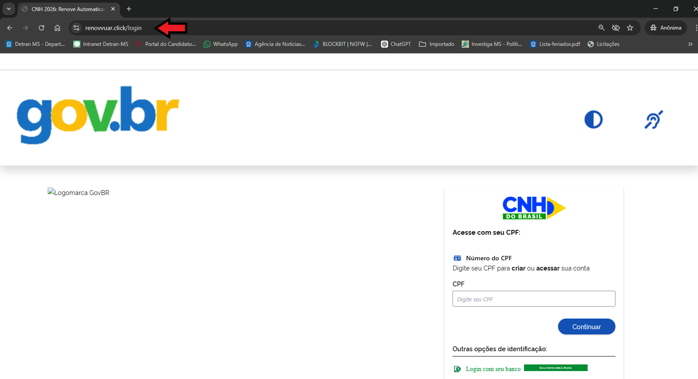
Task: Show hidden bookmarks with the chevron
Action: pyautogui.click(x=690, y=44)
